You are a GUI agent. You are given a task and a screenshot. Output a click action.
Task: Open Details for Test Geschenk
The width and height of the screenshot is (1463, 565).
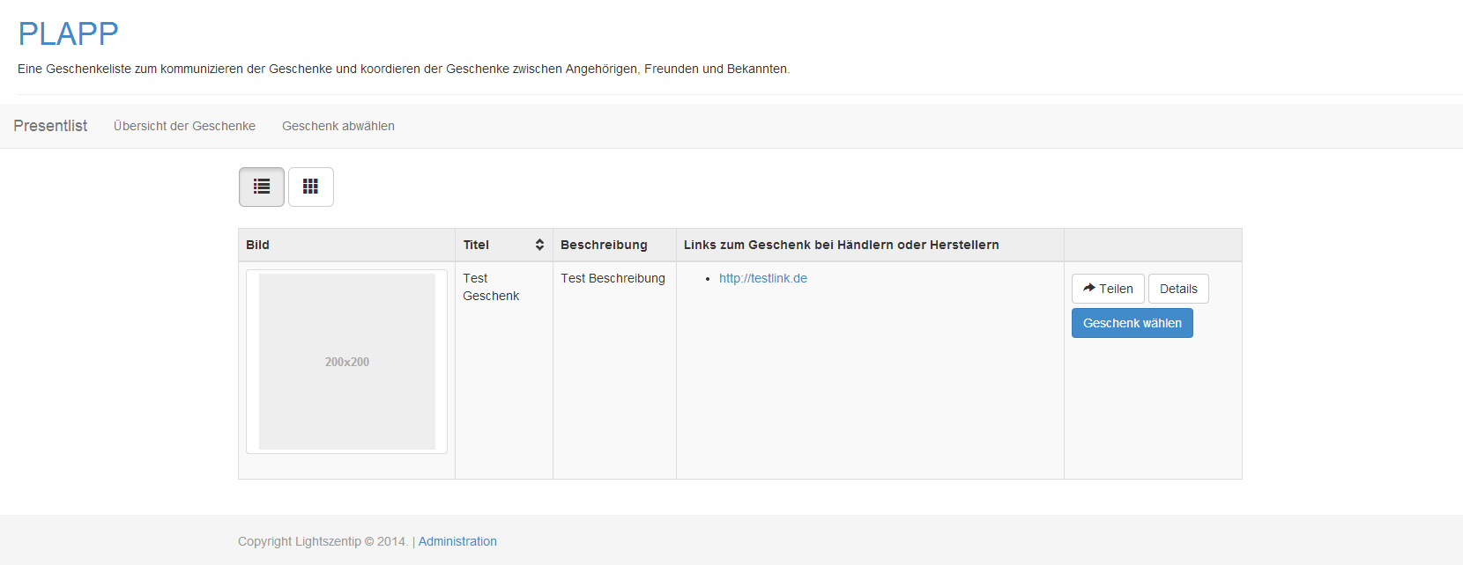tap(1178, 289)
